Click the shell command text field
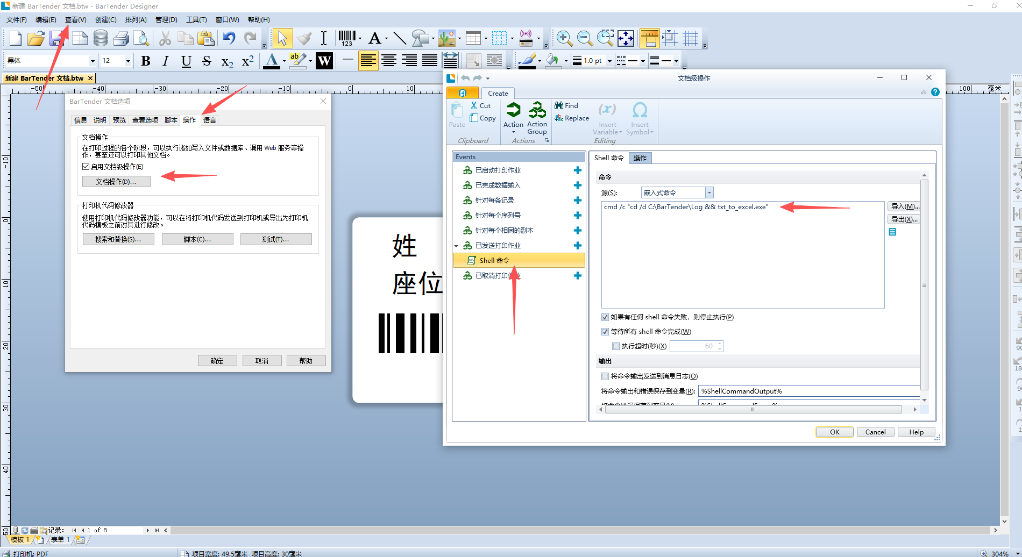Screen dimensions: 1022x557 (742, 253)
